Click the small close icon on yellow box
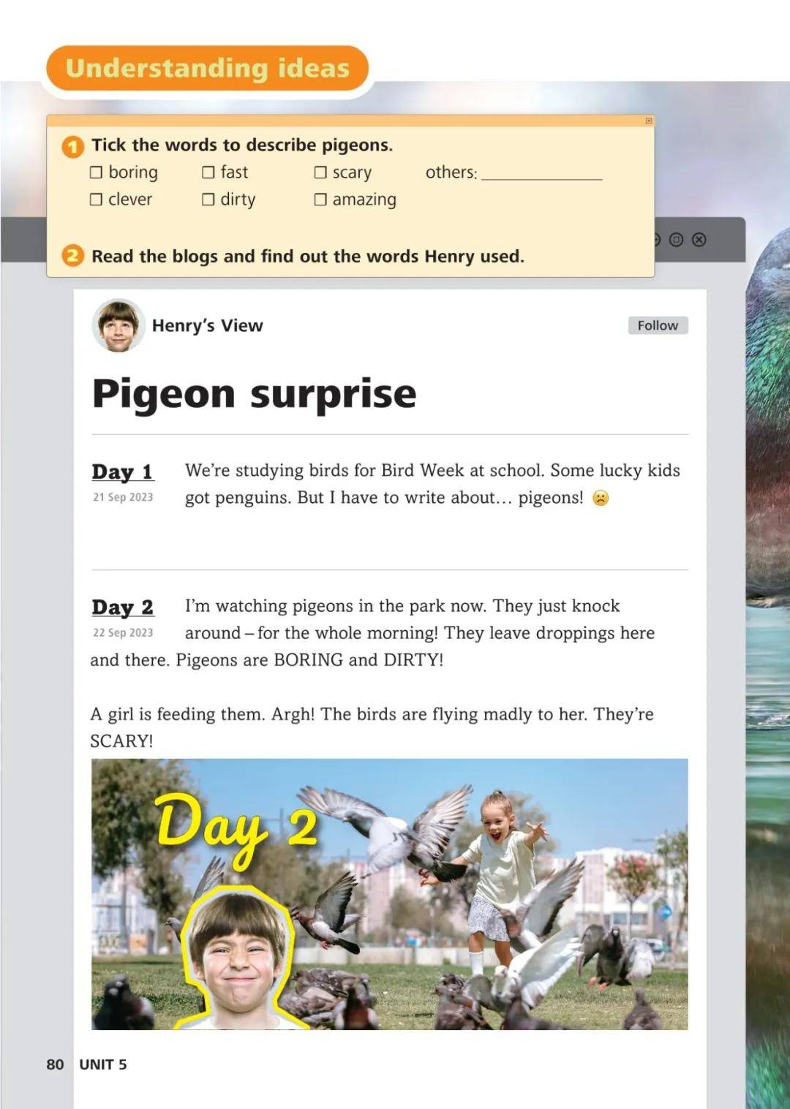This screenshot has height=1109, width=790. (x=649, y=121)
